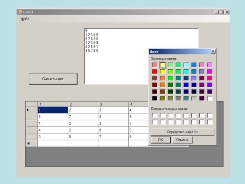Screen dimensions: 245x184
Task: Select the yellow swatch in the top row
Action: [x=163, y=65]
